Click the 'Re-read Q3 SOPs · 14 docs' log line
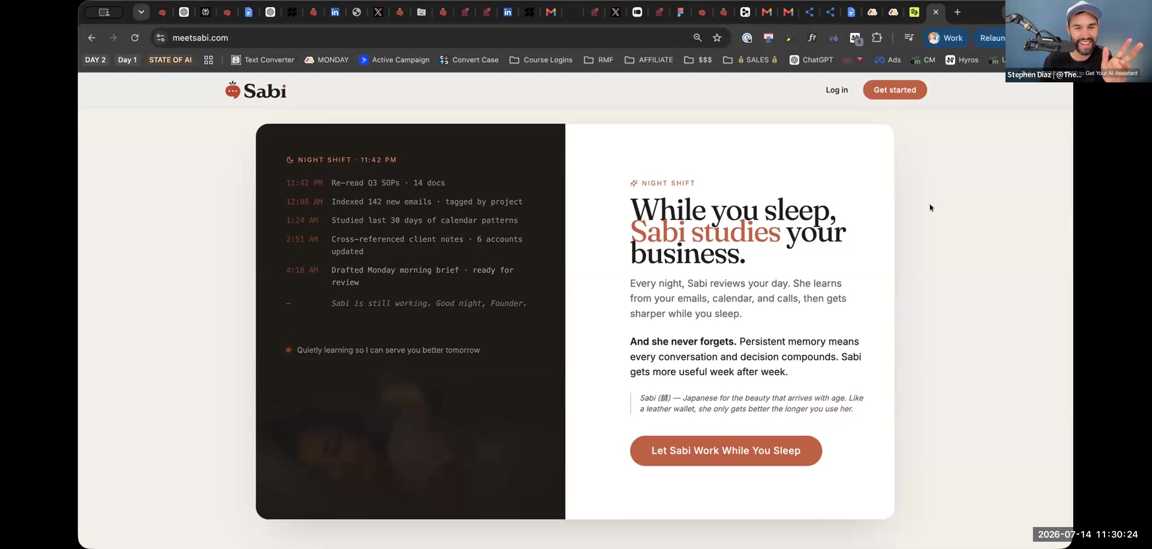 click(388, 183)
